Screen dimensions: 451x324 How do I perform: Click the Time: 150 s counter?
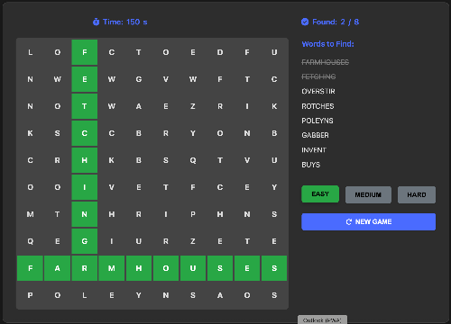pos(120,22)
